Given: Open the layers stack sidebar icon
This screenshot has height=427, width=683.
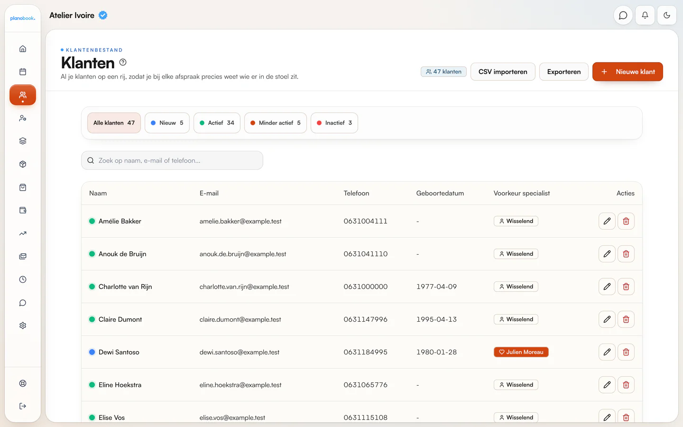Looking at the screenshot, I should (x=23, y=141).
